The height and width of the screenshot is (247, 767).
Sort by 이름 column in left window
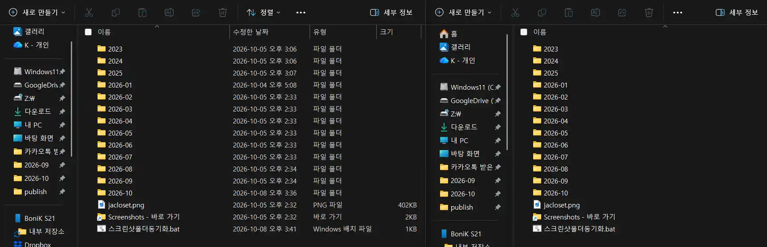tap(104, 32)
